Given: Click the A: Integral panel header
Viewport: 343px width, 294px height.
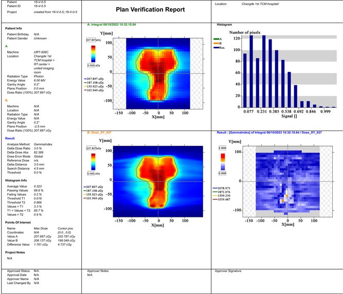Looking at the screenshot, I should (112, 24).
